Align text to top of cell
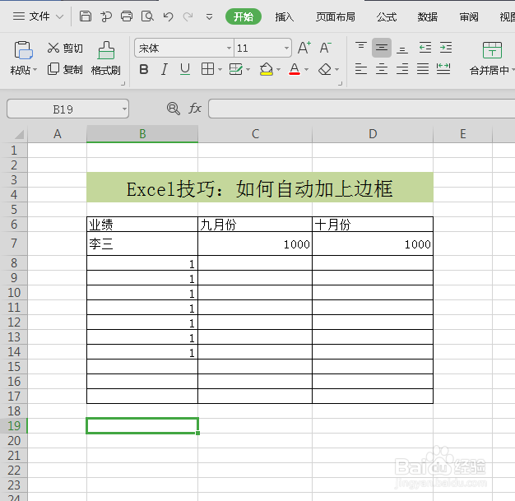The image size is (515, 501). click(x=361, y=48)
